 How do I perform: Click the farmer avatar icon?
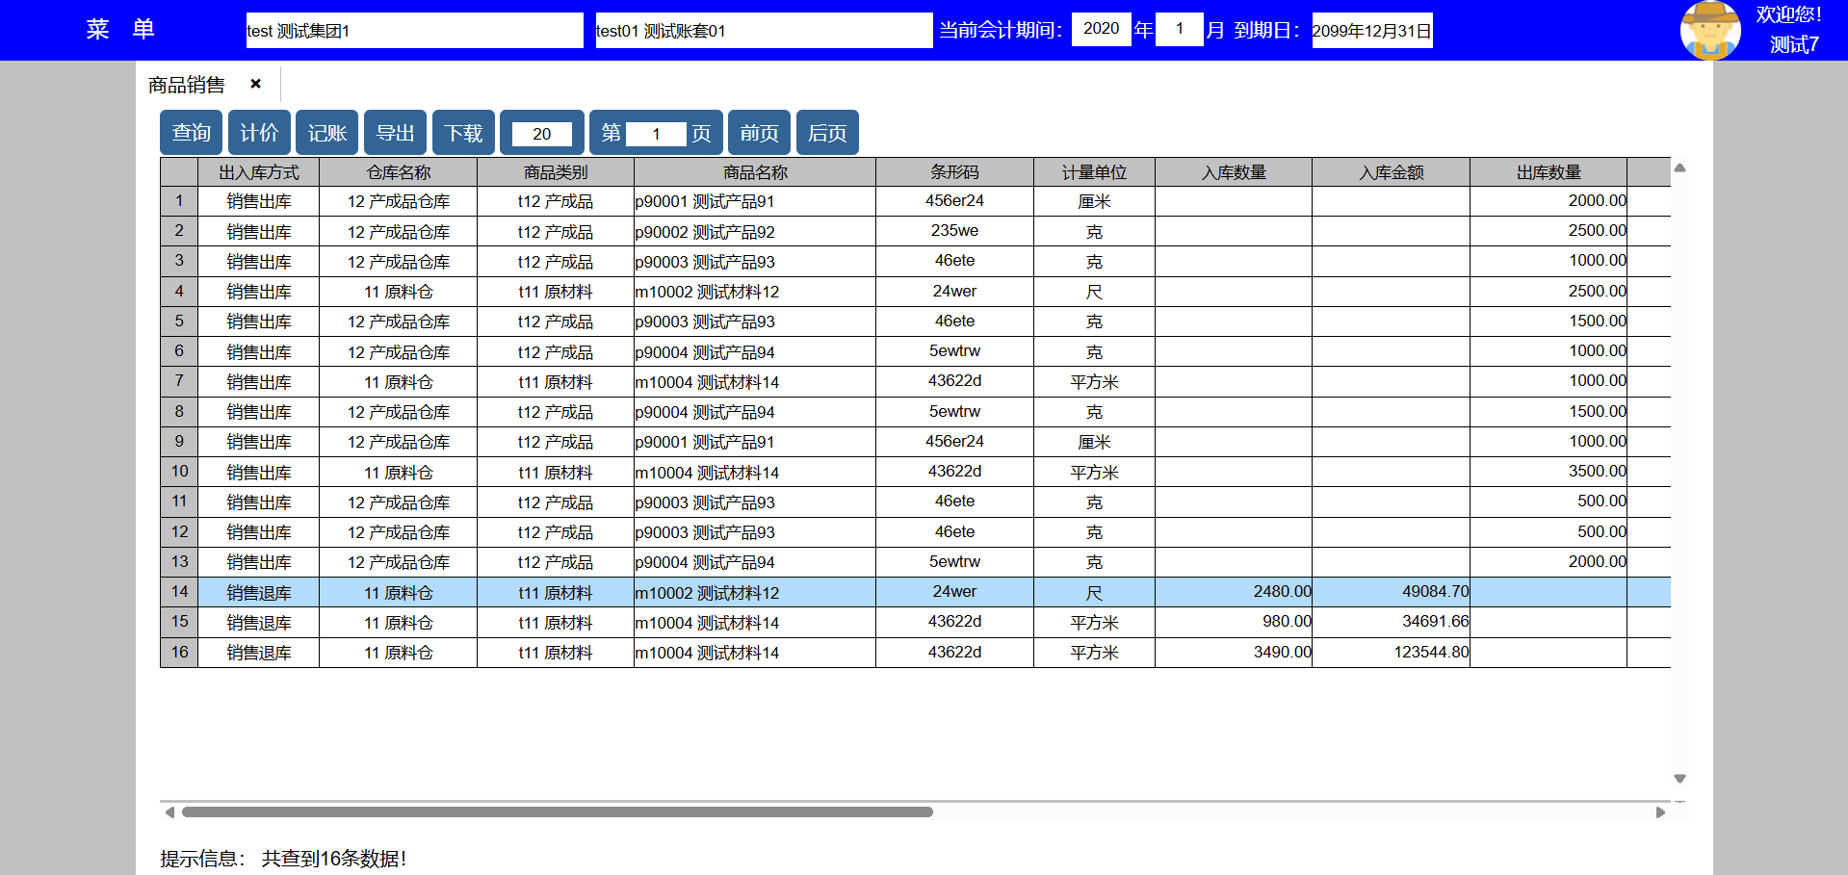[x=1709, y=30]
